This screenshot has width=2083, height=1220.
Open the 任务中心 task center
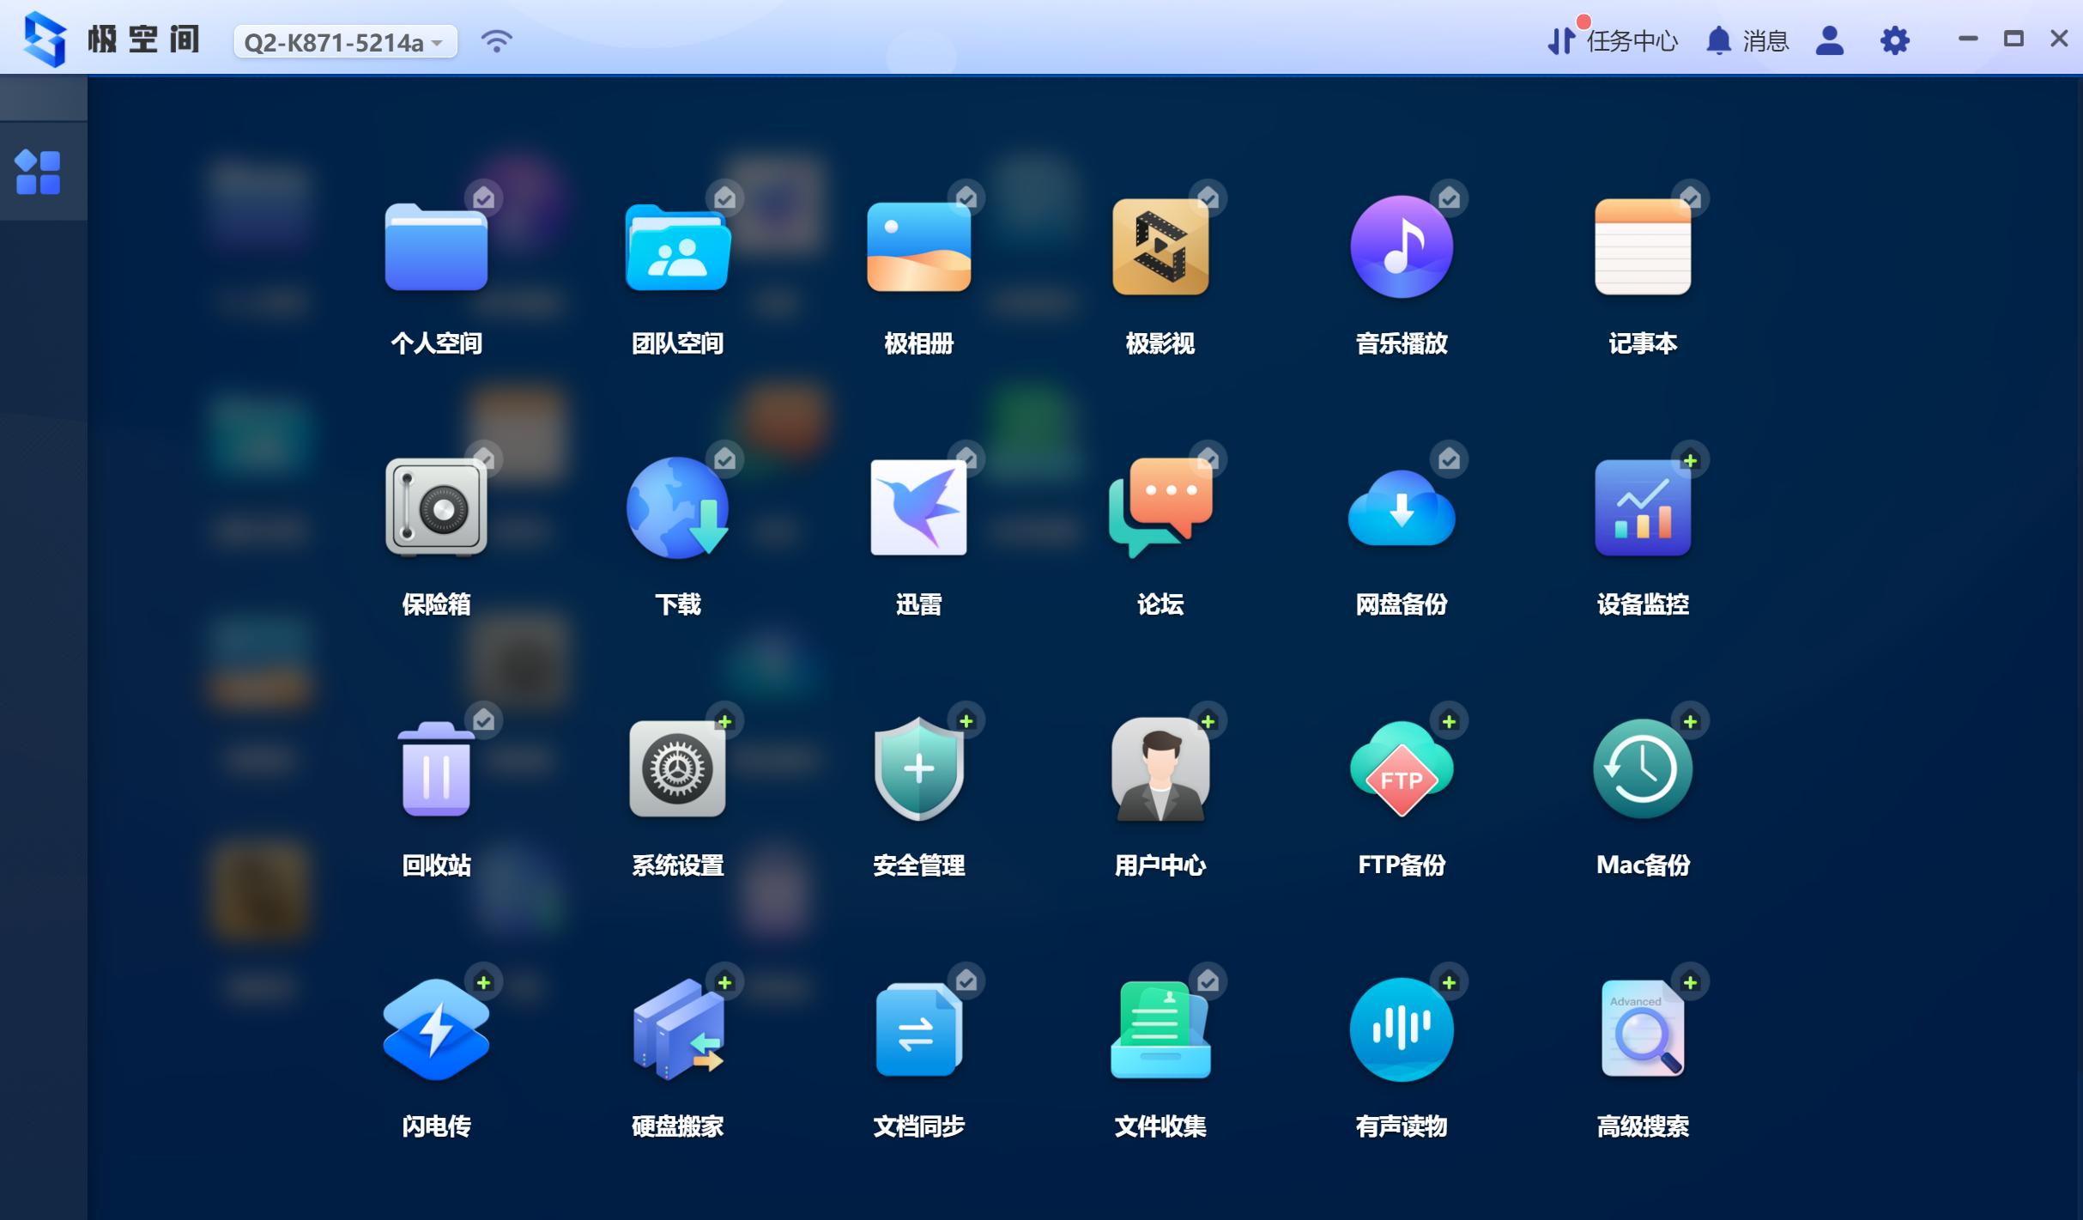[1629, 40]
